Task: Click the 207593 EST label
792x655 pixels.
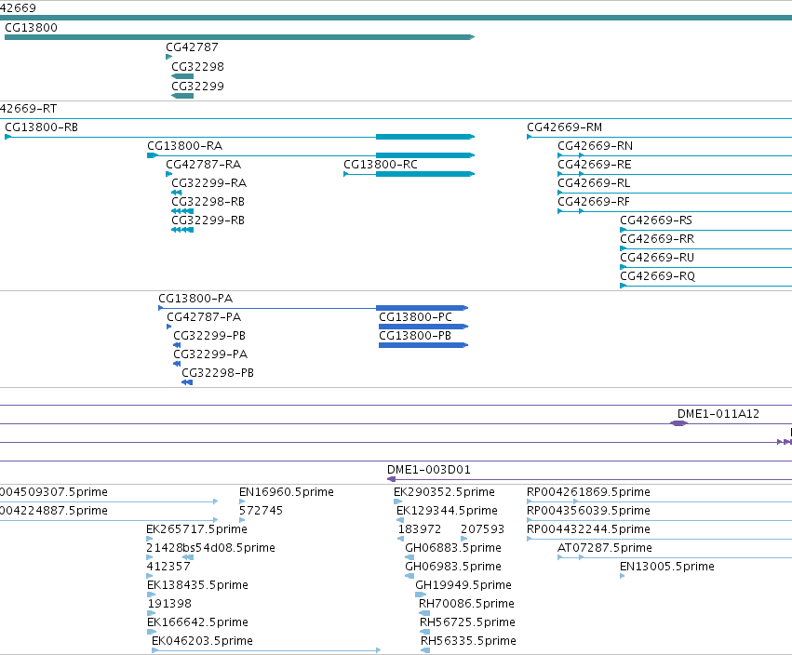Action: (482, 529)
